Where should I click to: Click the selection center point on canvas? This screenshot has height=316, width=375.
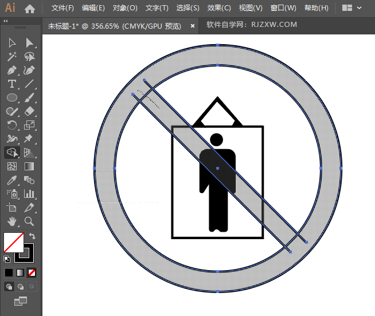click(x=217, y=169)
